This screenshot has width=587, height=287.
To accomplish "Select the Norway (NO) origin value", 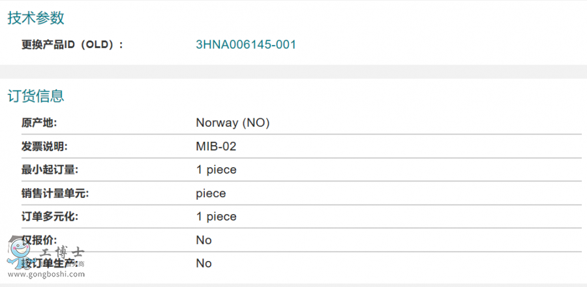I will 232,123.
